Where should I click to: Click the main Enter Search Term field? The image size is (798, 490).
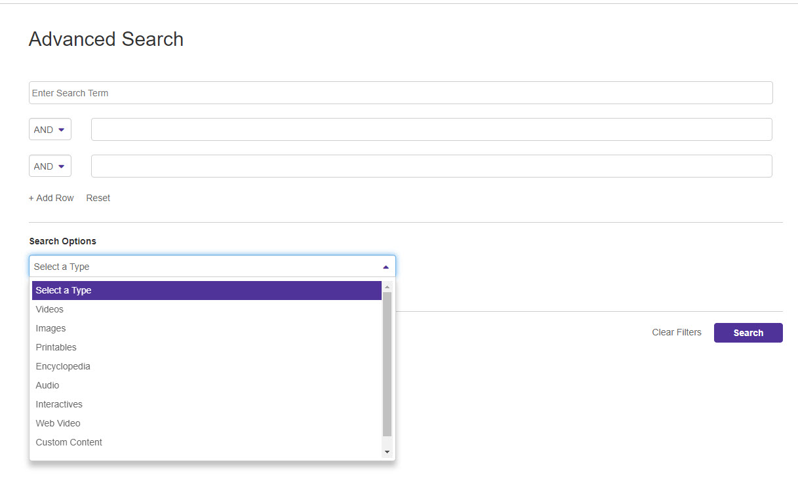pos(400,93)
